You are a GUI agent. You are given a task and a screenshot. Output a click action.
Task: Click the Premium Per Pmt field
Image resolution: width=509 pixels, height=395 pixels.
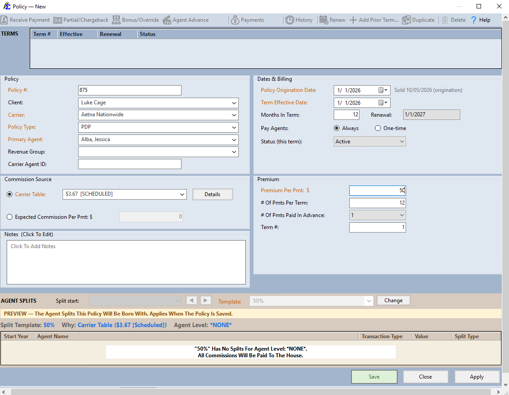pos(377,190)
